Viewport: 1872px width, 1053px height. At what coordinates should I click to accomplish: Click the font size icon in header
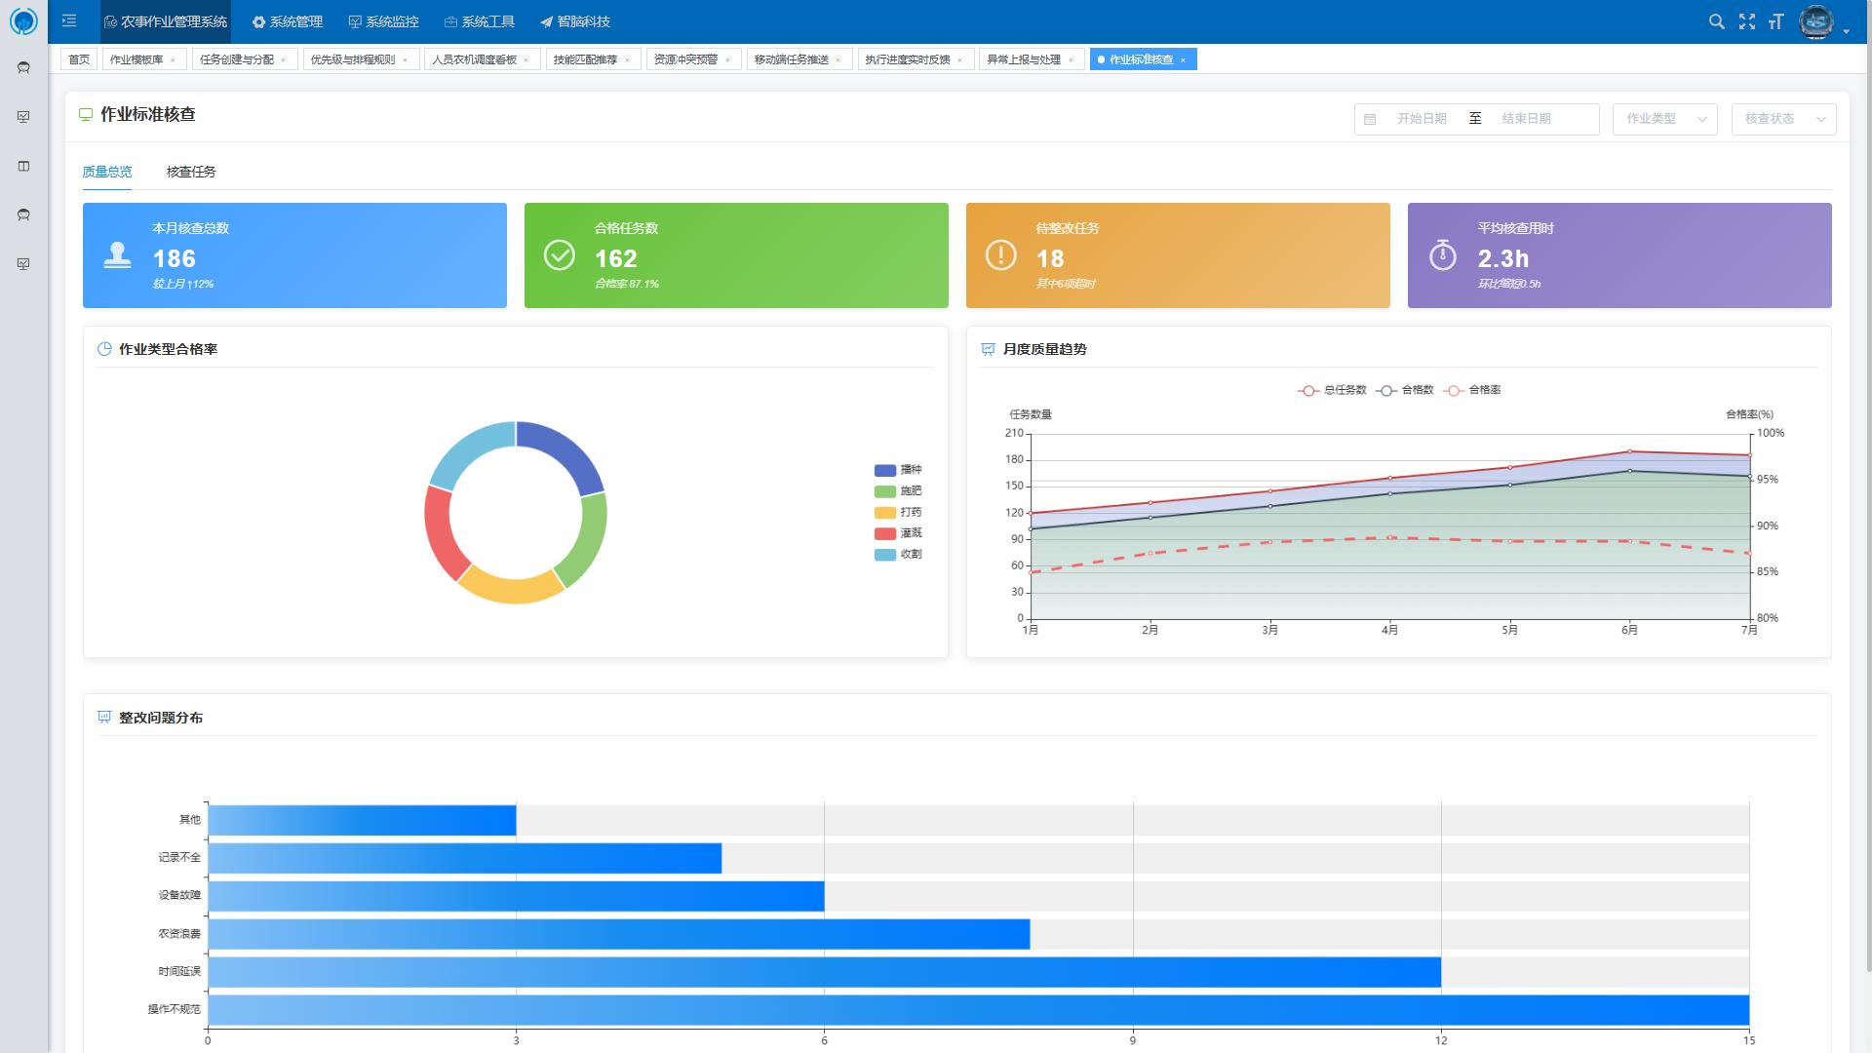tap(1775, 21)
